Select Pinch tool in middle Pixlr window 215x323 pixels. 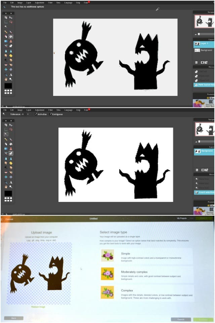click(x=11, y=177)
